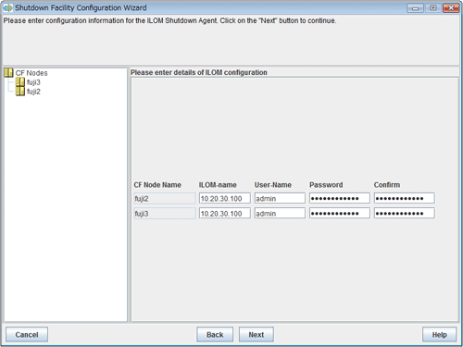The height and width of the screenshot is (347, 463).
Task: Choose the fuji3 tree entry text
Action: 33,82
